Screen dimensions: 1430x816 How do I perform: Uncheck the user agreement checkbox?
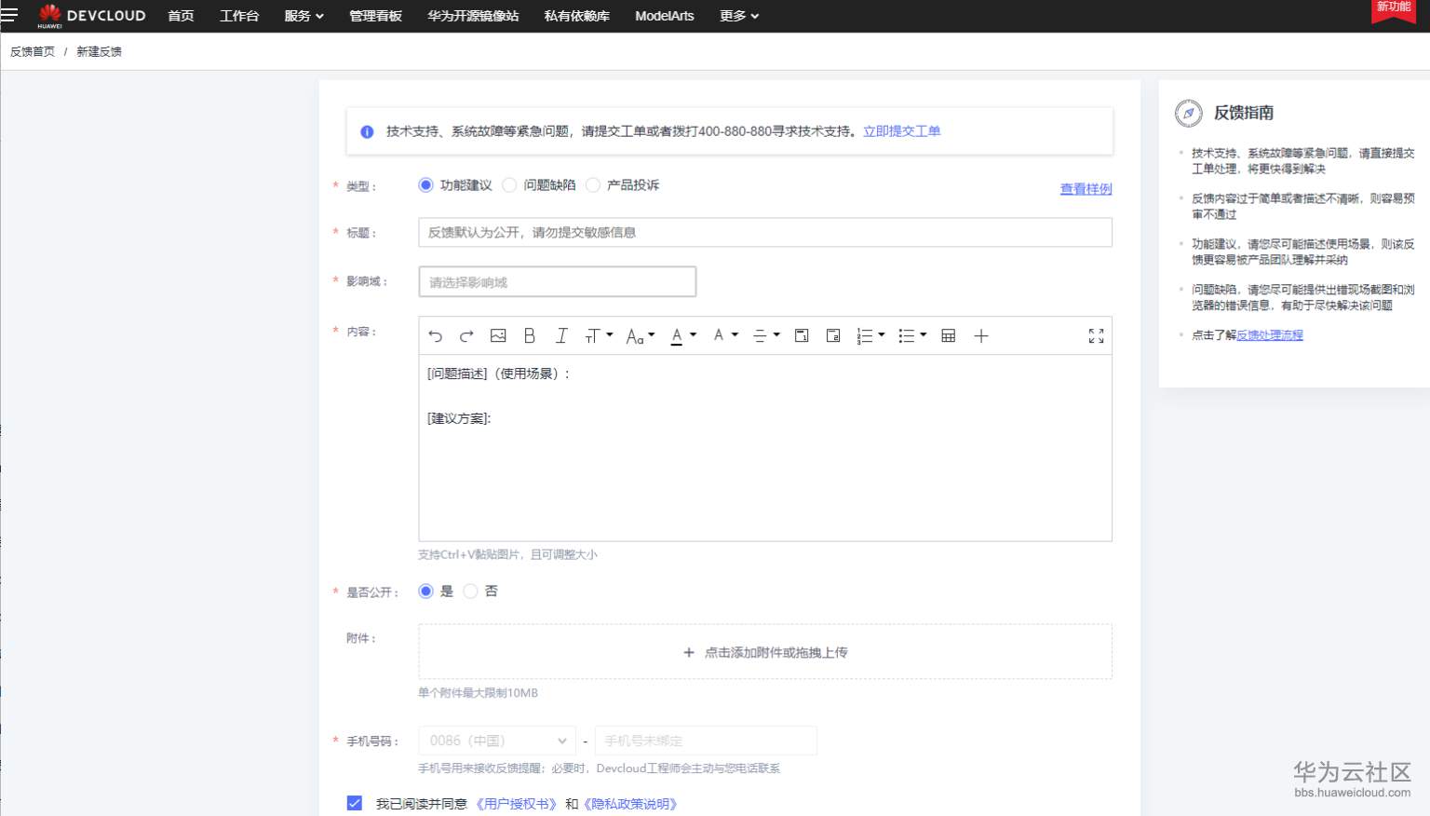[355, 802]
